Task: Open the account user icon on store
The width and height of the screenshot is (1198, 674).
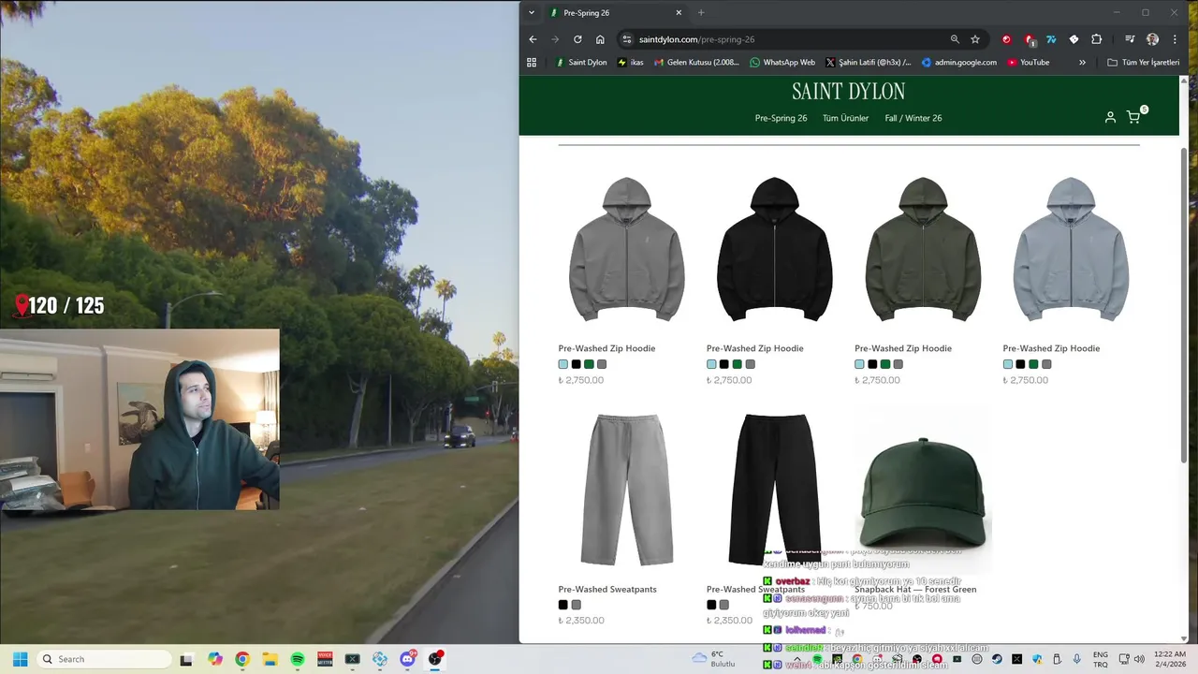Action: (x=1110, y=118)
